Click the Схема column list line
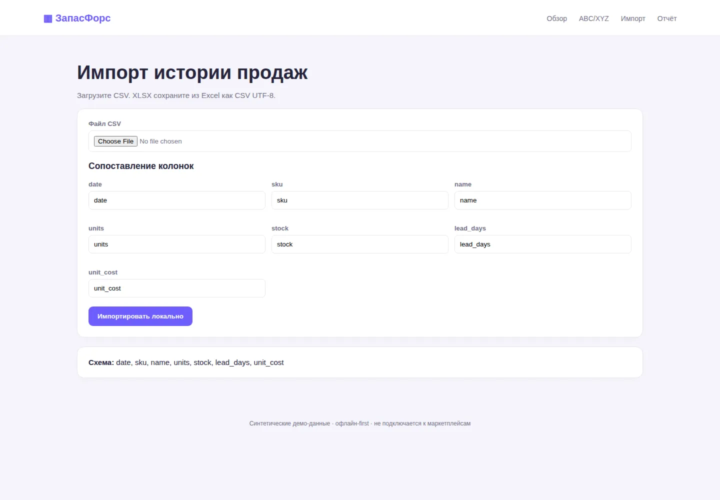 [186, 362]
